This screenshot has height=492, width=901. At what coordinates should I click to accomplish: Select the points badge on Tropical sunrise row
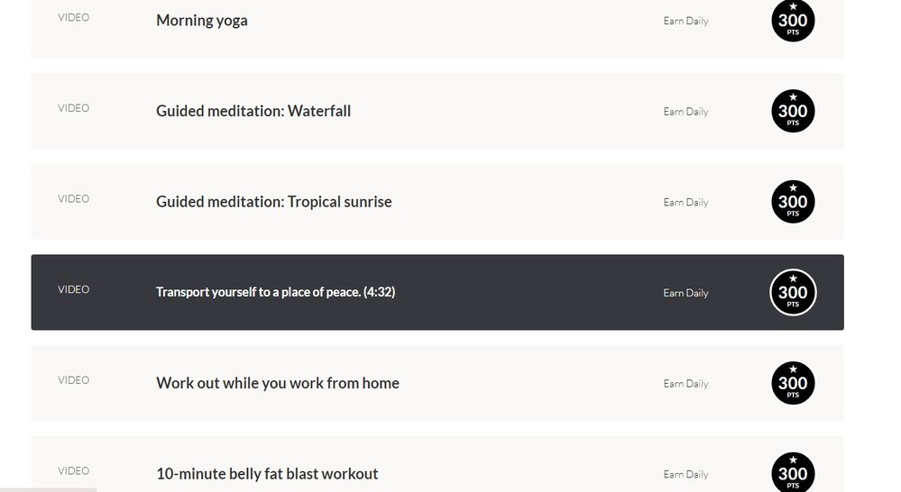[793, 202]
